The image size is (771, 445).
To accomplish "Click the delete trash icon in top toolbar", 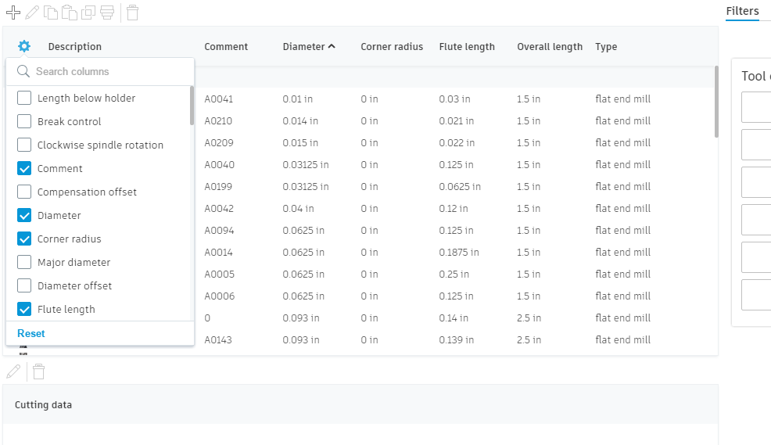I will (133, 13).
